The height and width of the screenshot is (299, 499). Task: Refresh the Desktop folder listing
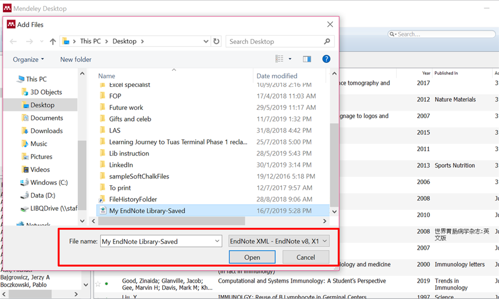tap(216, 41)
